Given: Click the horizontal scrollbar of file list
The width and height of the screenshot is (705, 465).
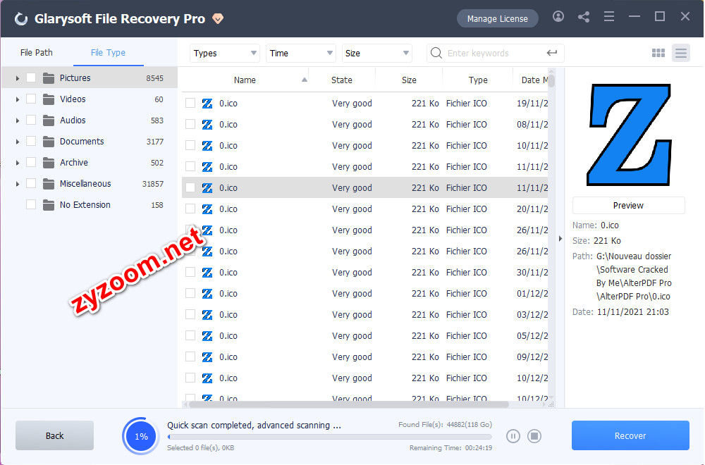Looking at the screenshot, I should (348, 404).
